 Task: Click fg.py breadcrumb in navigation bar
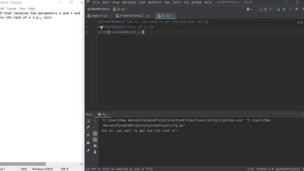pyautogui.click(x=119, y=9)
